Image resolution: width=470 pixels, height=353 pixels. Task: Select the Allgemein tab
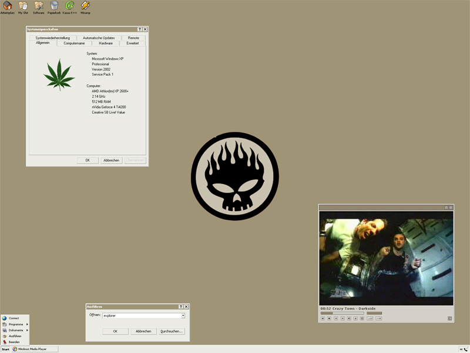pos(43,43)
